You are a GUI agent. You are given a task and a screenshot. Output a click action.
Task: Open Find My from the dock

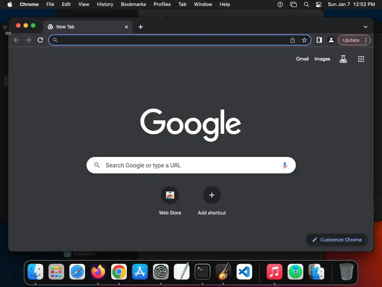(x=295, y=272)
